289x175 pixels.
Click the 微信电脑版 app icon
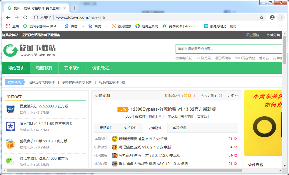(10, 161)
